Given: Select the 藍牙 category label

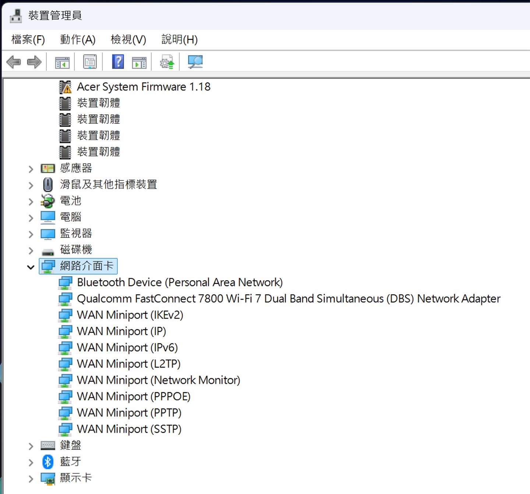Looking at the screenshot, I should pyautogui.click(x=71, y=462).
